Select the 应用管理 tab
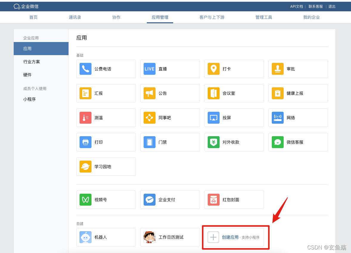 160,17
